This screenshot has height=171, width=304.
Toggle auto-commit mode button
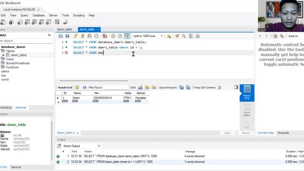click(x=127, y=36)
